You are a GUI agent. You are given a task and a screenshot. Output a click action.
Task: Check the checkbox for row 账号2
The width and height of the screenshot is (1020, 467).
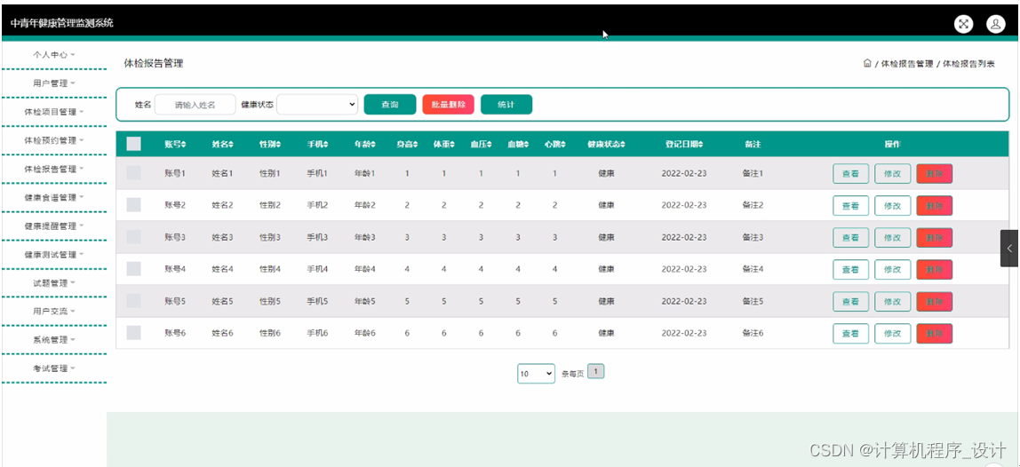point(133,205)
